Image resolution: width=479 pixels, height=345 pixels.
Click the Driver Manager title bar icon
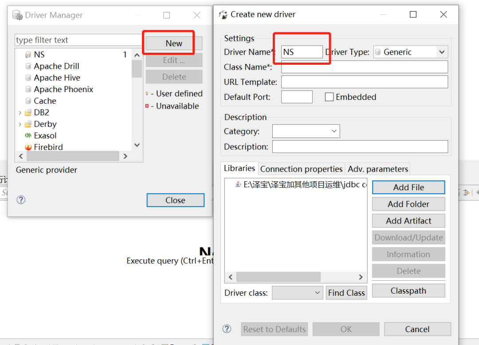18,15
